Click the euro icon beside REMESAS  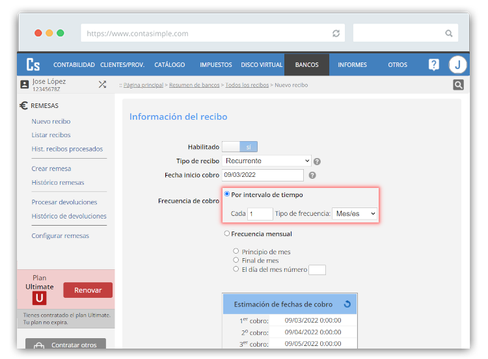[x=23, y=106]
